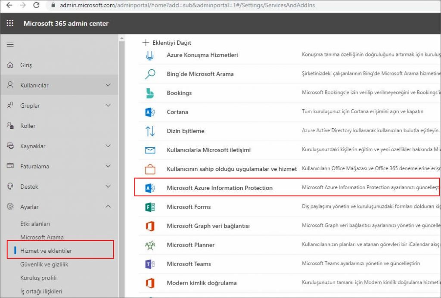Click the browser forward arrow
The width and height of the screenshot is (441, 298).
coord(23,5)
